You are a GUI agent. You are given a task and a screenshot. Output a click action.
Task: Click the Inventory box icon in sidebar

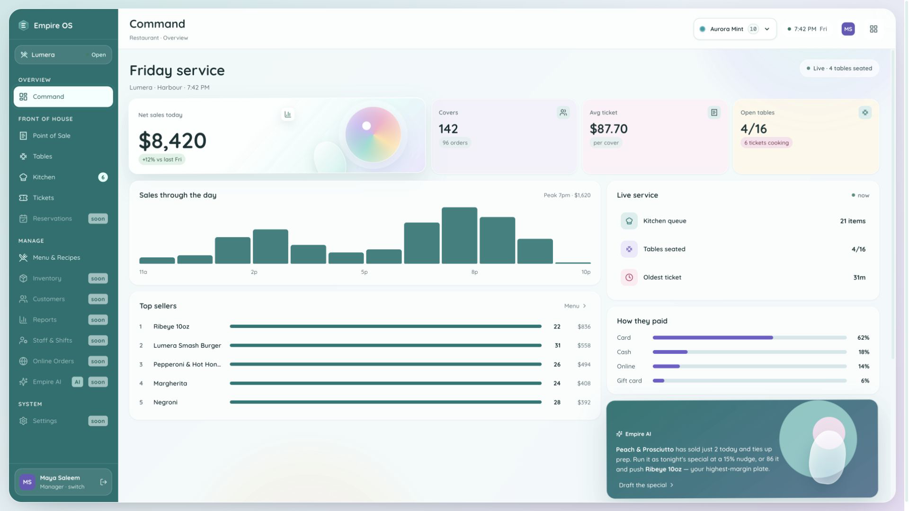[x=23, y=279]
